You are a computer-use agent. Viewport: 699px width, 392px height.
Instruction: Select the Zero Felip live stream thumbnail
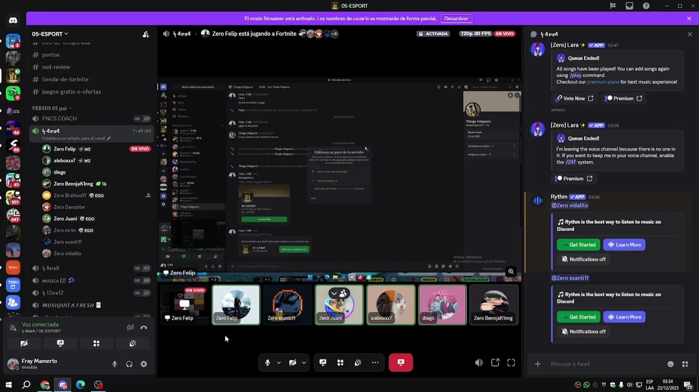click(184, 305)
